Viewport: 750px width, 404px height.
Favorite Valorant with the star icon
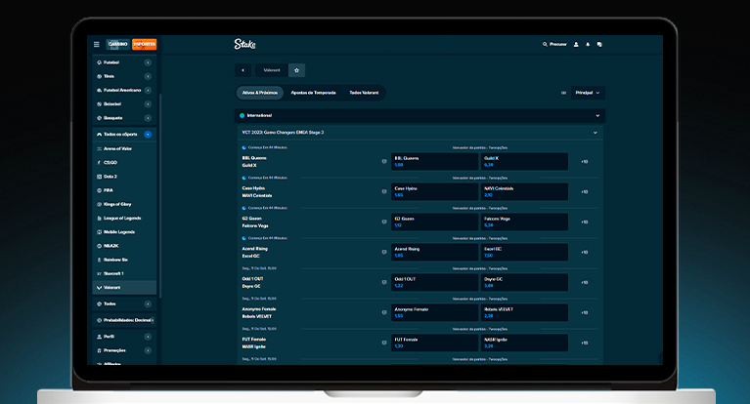(x=296, y=70)
